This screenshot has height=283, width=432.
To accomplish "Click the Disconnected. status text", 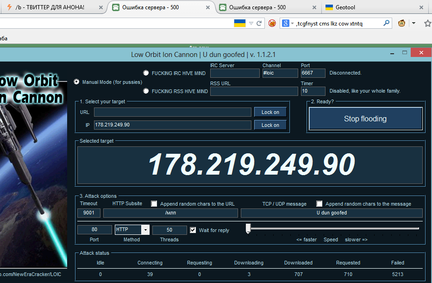I will click(x=345, y=73).
